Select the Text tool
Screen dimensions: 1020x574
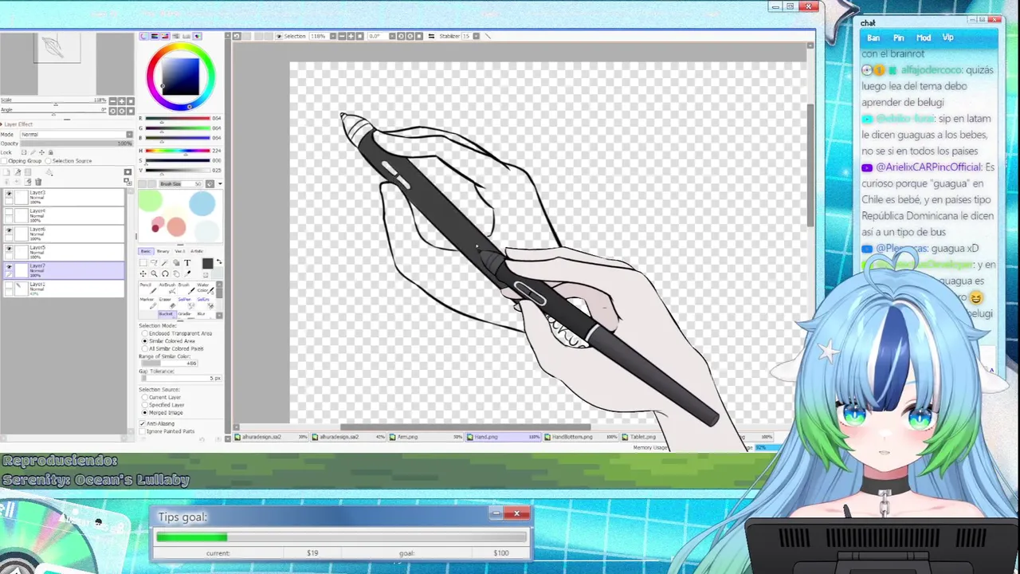187,262
